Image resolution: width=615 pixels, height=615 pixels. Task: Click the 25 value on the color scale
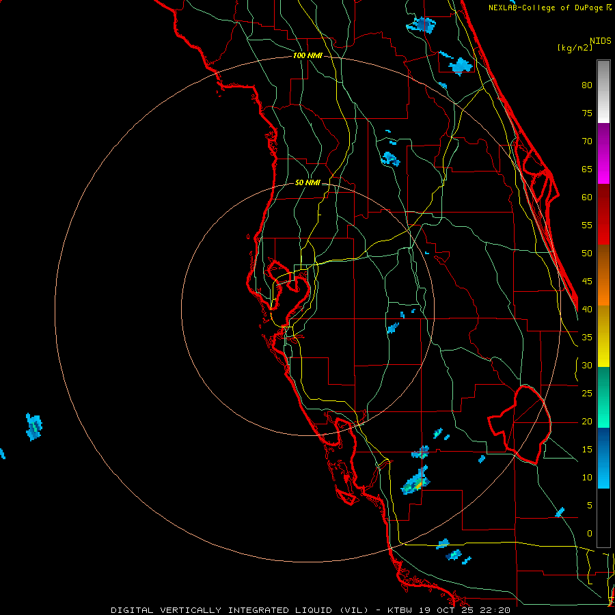587,394
